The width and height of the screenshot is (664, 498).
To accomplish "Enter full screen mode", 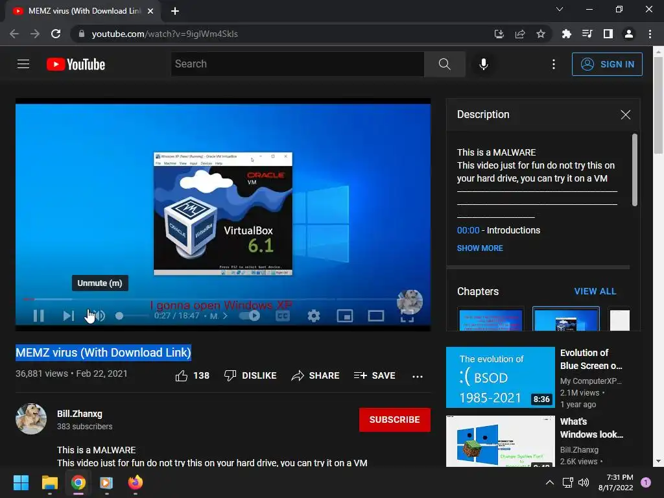I will [x=407, y=316].
